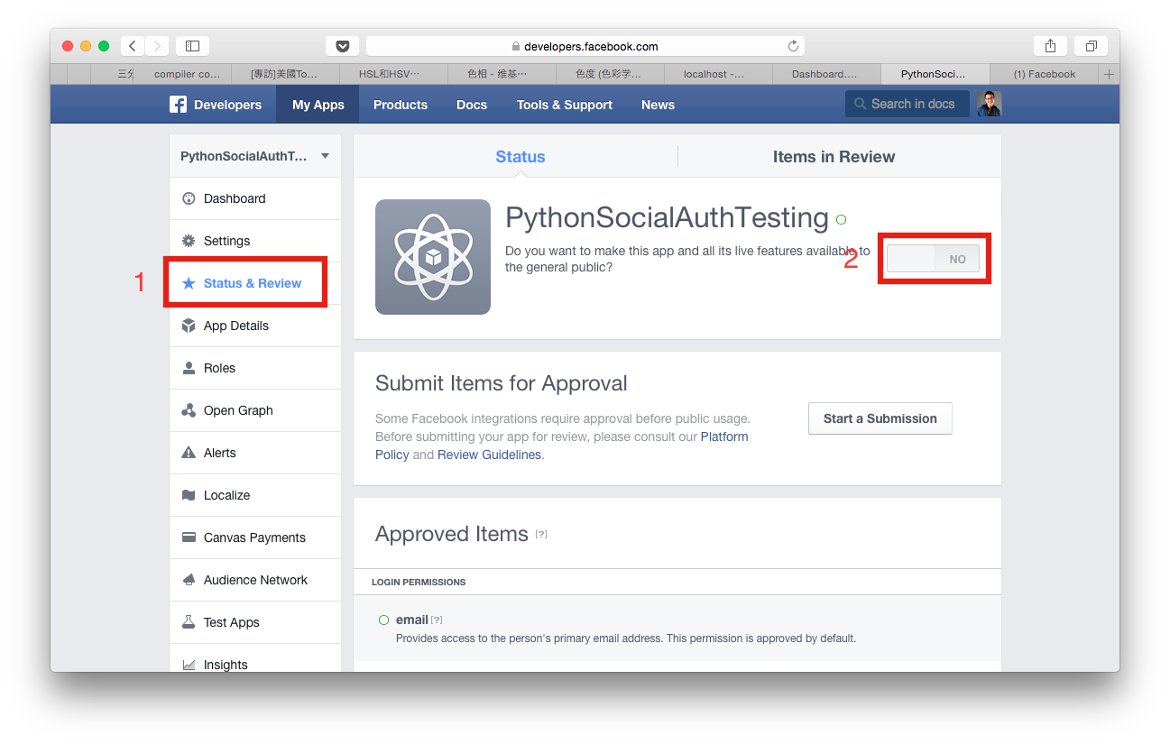This screenshot has height=744, width=1170.
Task: Open the App Details sidebar item
Action: (255, 326)
